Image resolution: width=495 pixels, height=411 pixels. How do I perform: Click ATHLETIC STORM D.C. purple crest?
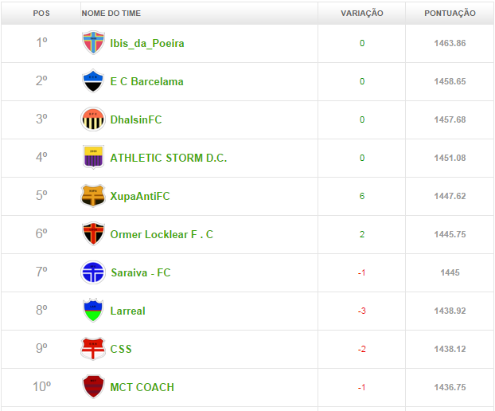[x=93, y=158]
